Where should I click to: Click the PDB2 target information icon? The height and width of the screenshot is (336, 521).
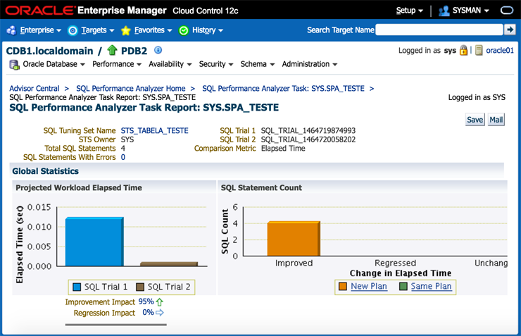click(x=158, y=50)
